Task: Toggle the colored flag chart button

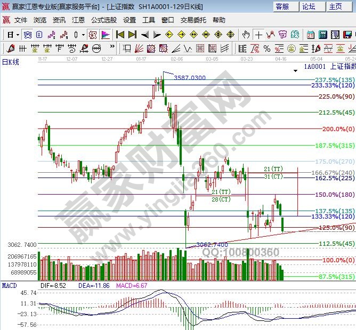Action: (106, 35)
